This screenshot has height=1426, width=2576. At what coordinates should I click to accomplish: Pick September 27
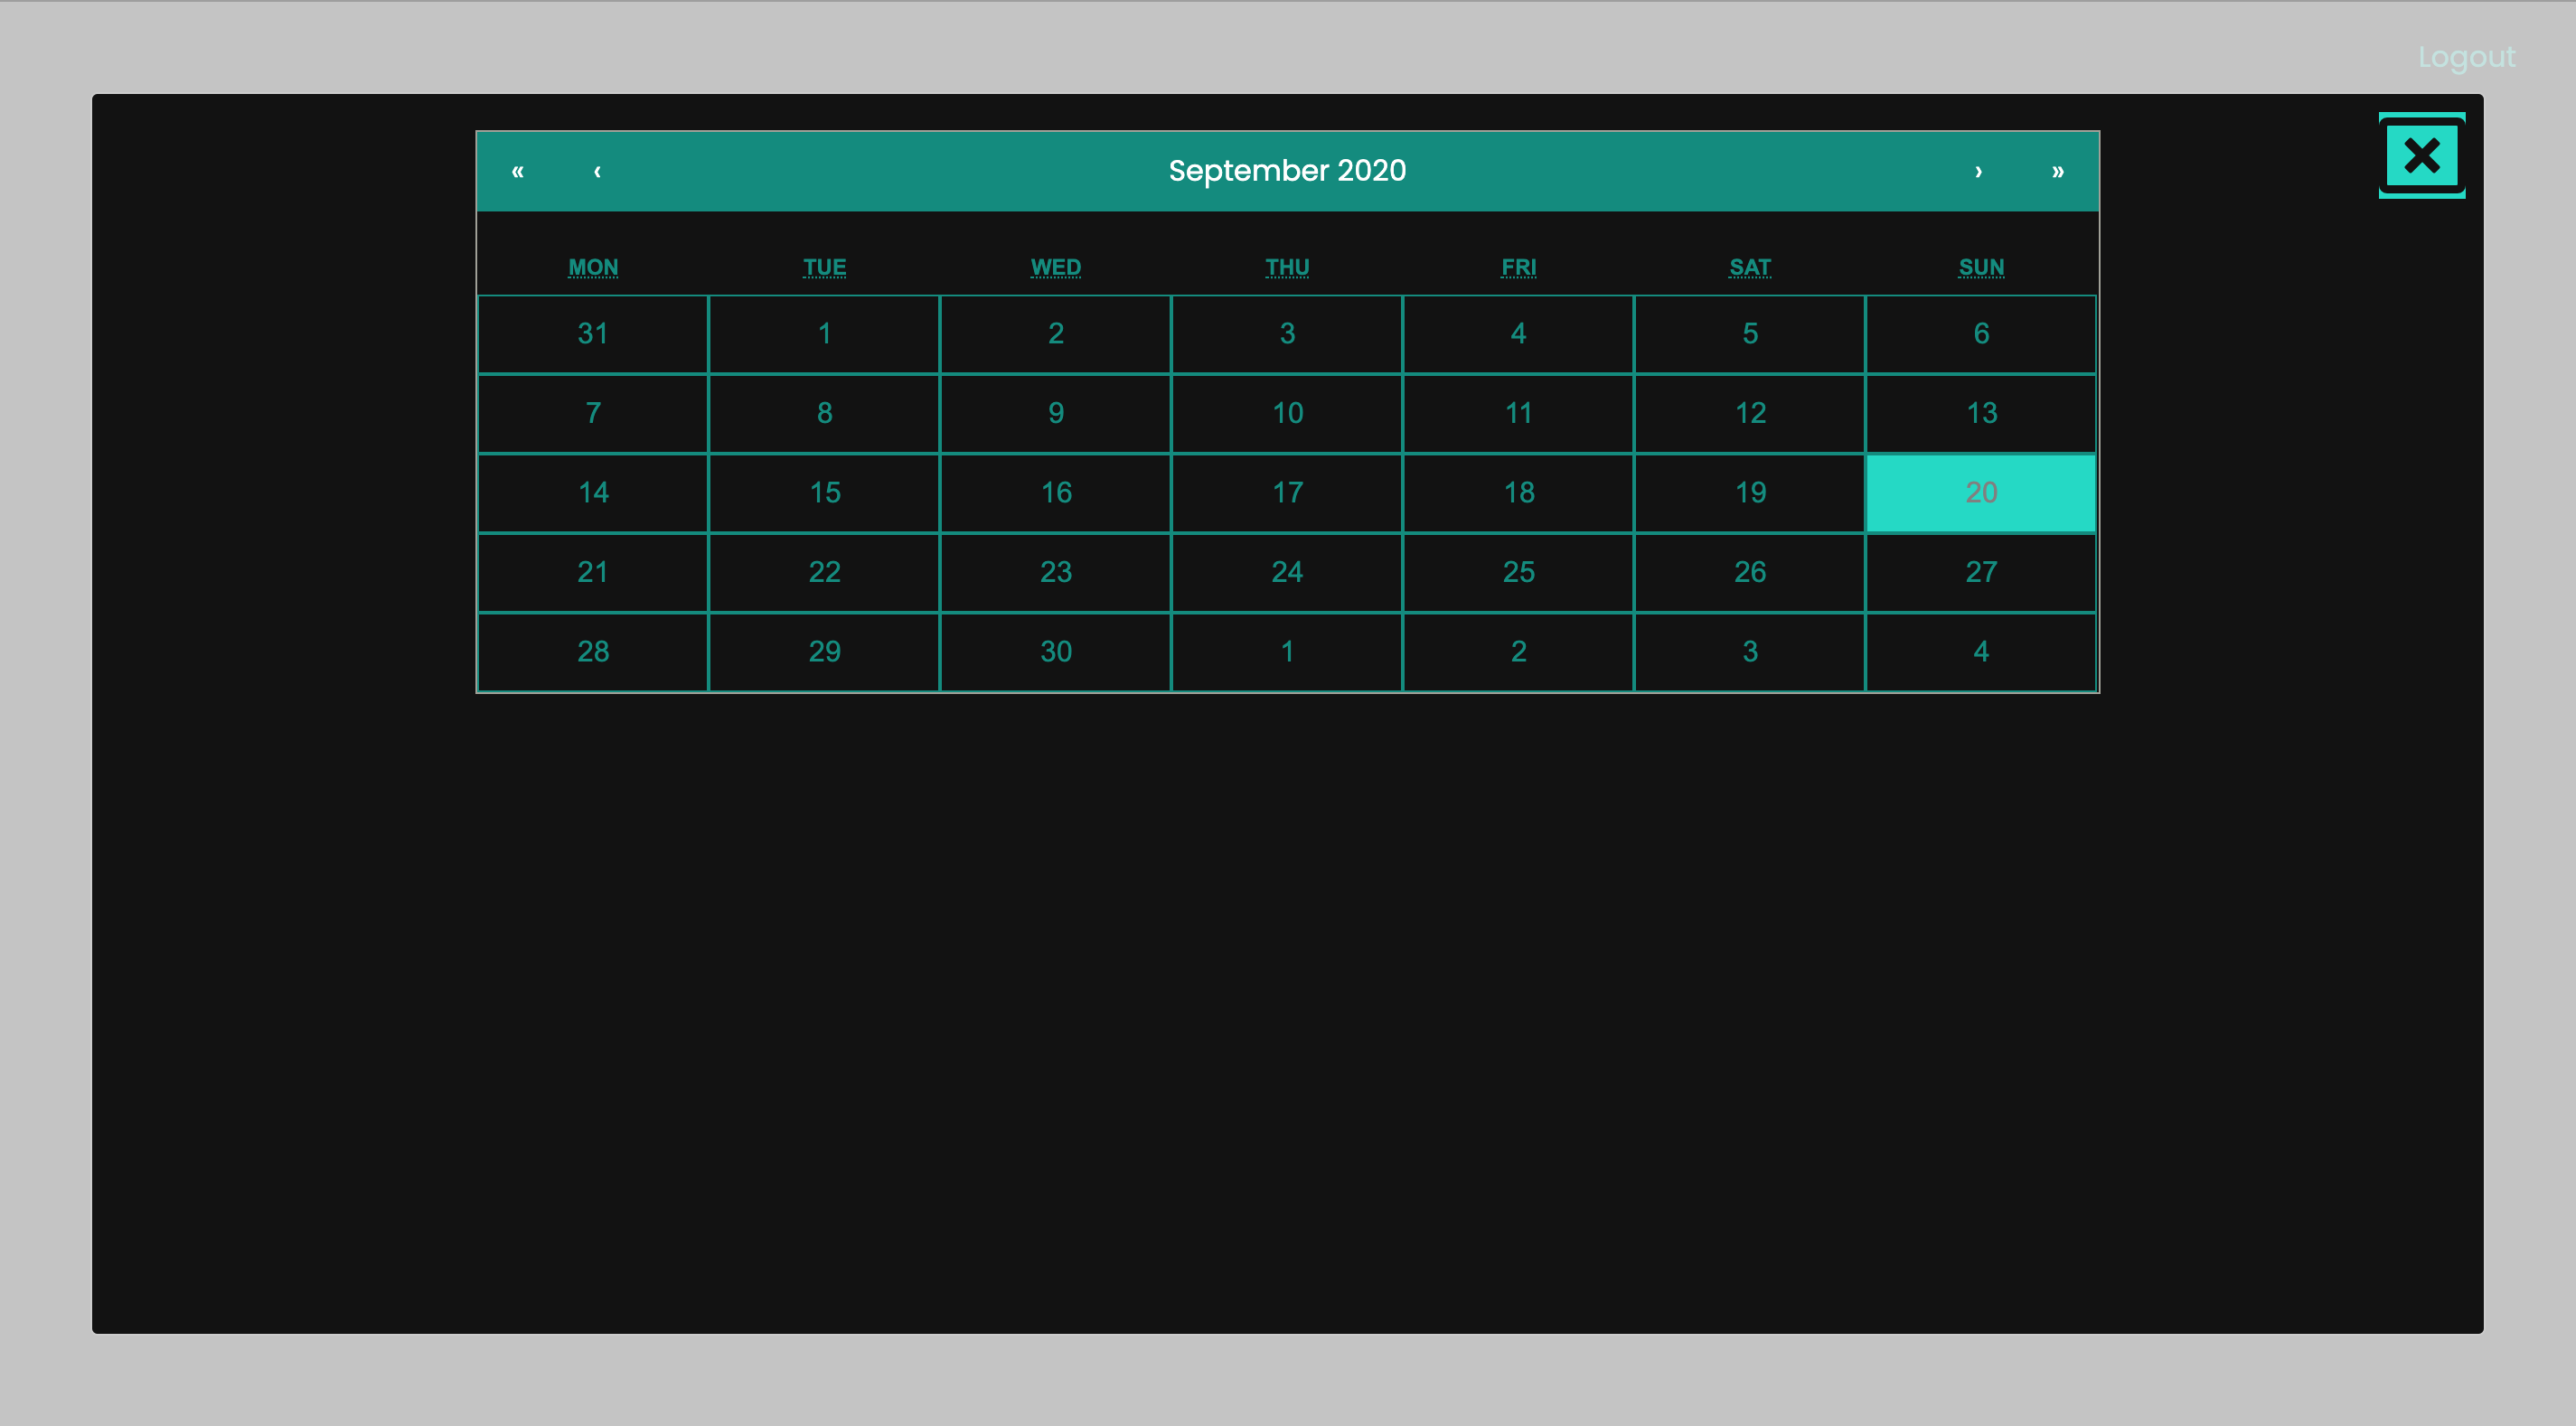[x=1981, y=572]
